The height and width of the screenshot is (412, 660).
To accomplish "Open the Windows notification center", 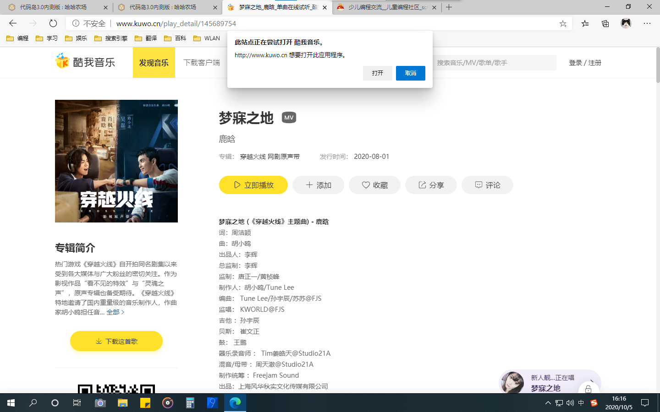I will (645, 403).
